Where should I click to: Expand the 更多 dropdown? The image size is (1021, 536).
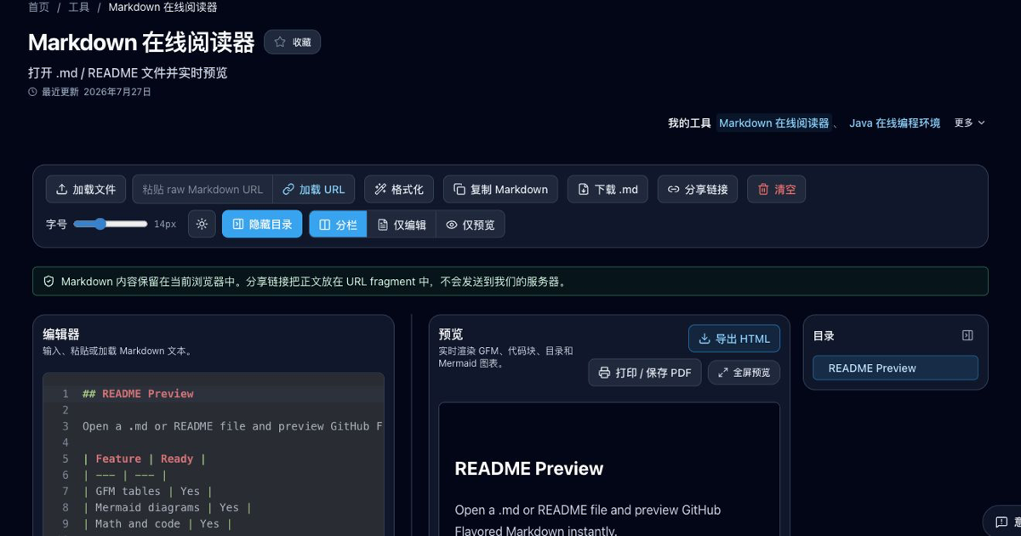(970, 123)
